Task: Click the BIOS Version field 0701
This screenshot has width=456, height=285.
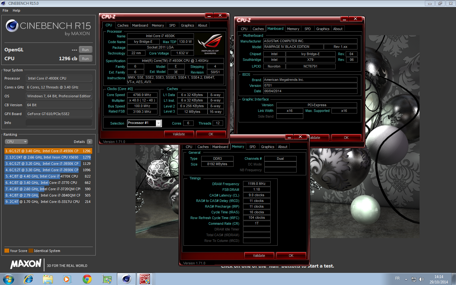Action: [x=310, y=85]
